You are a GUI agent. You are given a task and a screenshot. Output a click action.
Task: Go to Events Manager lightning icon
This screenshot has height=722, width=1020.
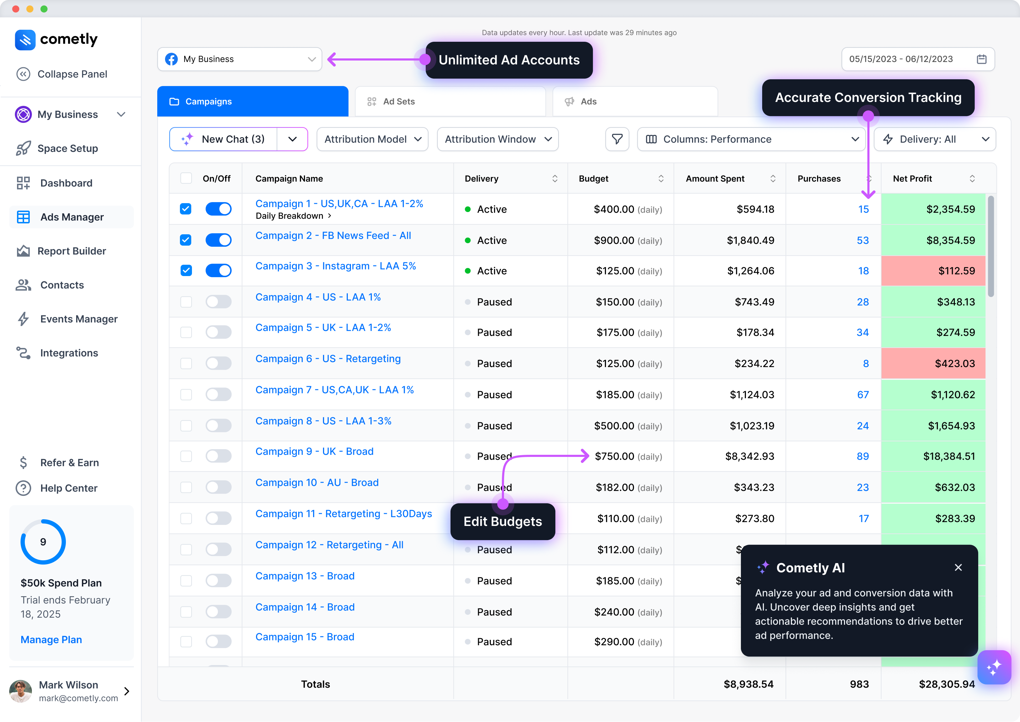pyautogui.click(x=23, y=319)
